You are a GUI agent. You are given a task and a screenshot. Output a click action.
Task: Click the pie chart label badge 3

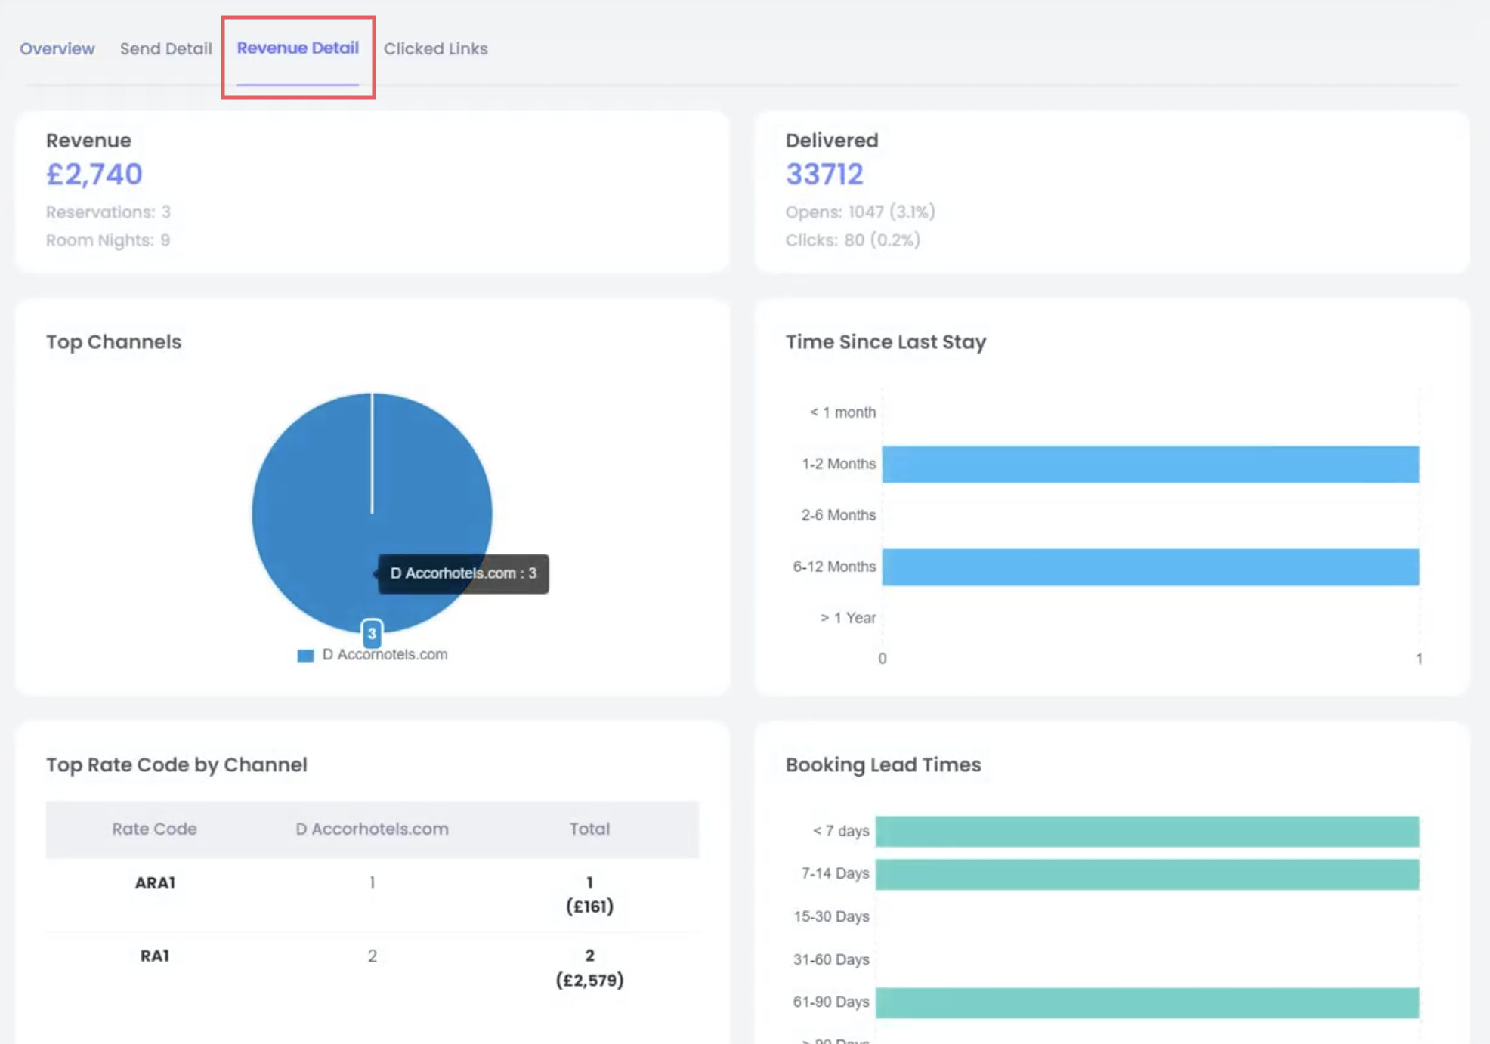point(372,633)
